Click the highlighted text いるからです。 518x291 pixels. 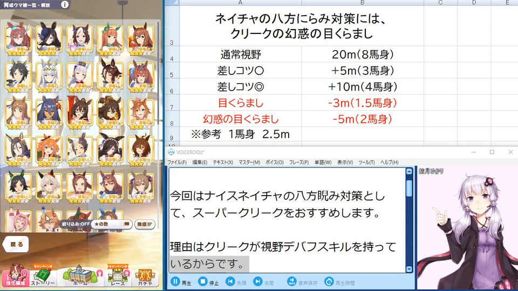[x=209, y=264]
